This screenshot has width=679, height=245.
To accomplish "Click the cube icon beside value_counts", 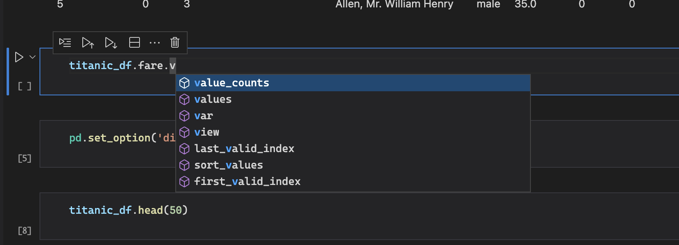I will click(x=184, y=83).
